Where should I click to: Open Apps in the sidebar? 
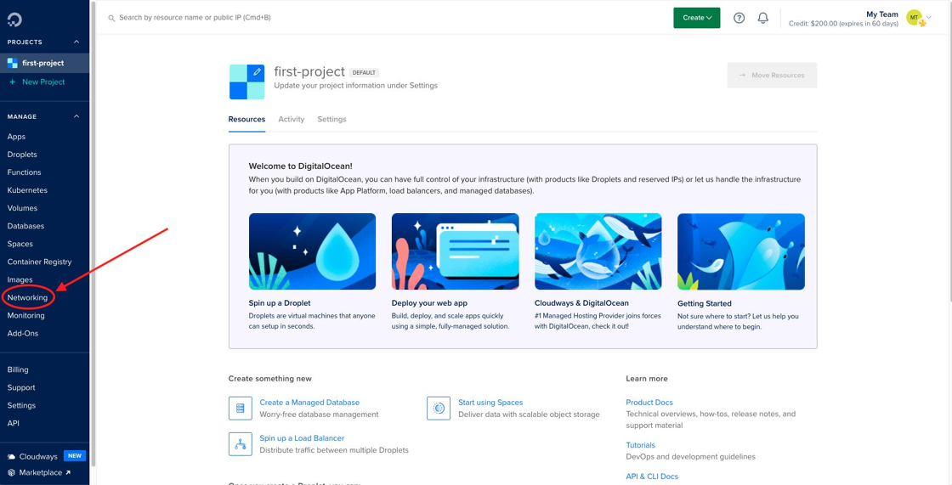(16, 137)
